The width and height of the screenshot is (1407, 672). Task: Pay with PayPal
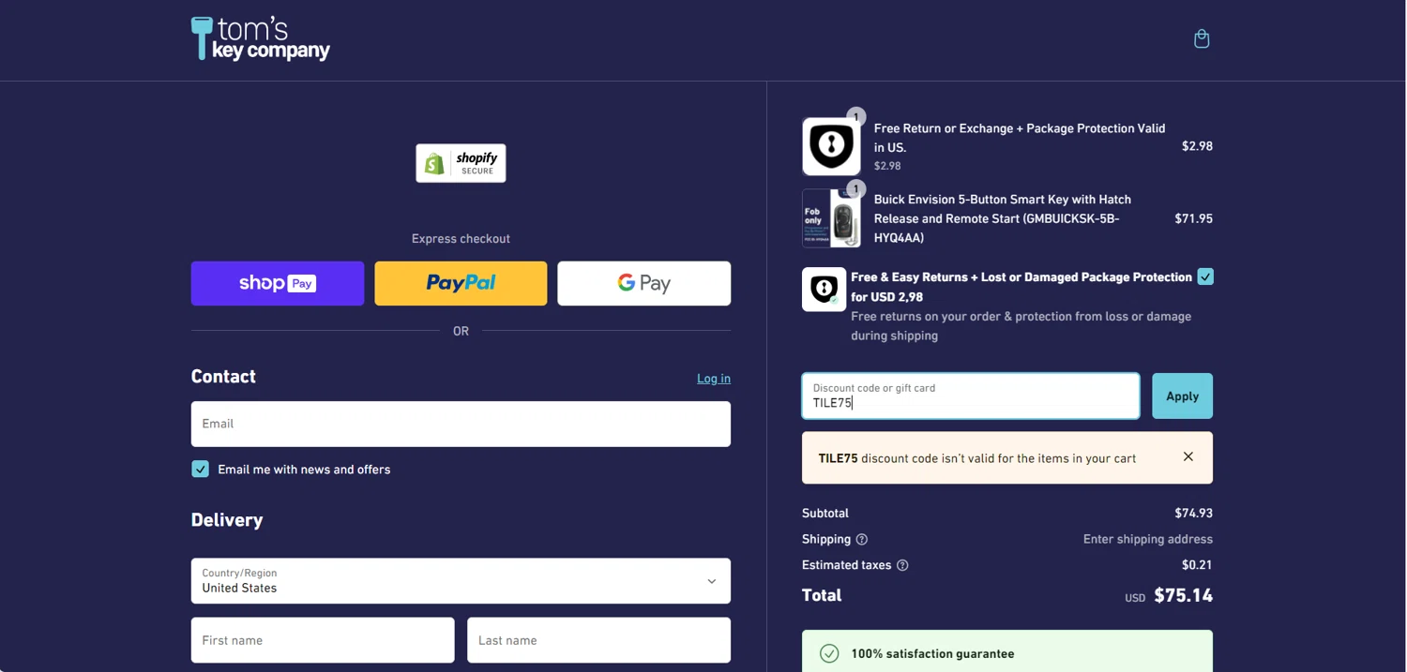[x=461, y=283]
